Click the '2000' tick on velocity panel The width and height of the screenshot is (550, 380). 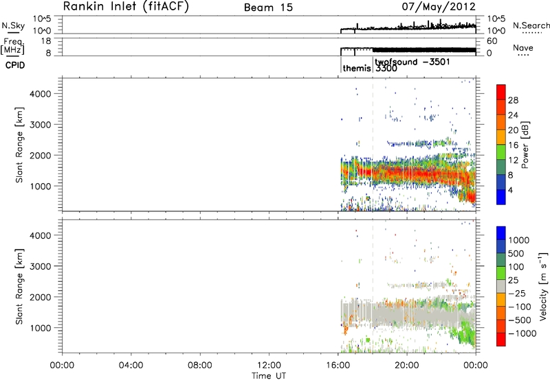click(x=41, y=297)
